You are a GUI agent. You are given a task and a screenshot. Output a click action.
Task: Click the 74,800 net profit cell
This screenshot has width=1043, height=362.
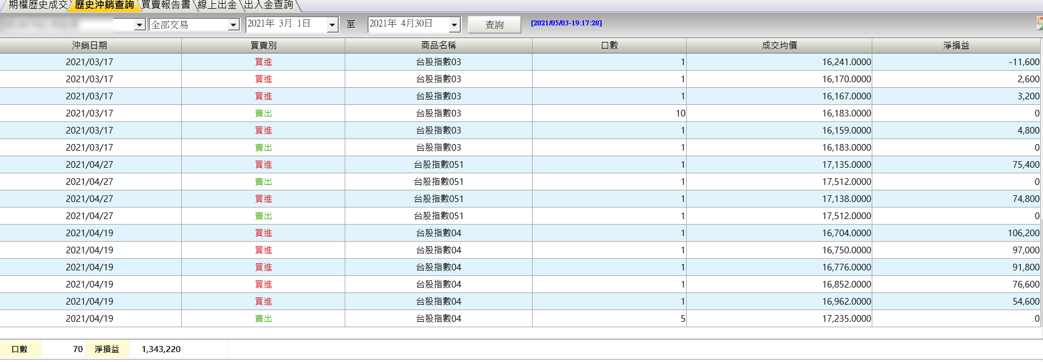956,199
